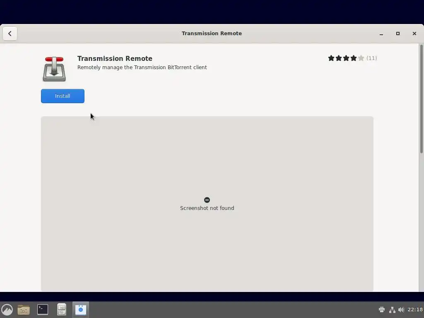
Task: Click the clock showing 22:18
Action: coord(415,310)
